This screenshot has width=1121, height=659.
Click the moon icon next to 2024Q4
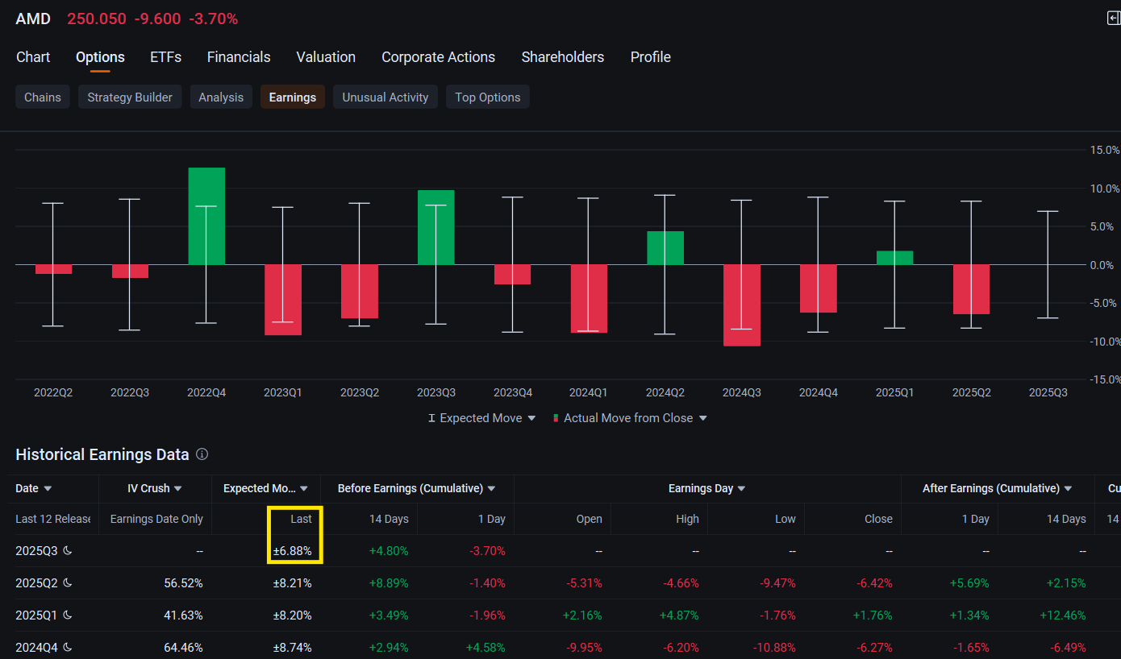click(x=68, y=648)
